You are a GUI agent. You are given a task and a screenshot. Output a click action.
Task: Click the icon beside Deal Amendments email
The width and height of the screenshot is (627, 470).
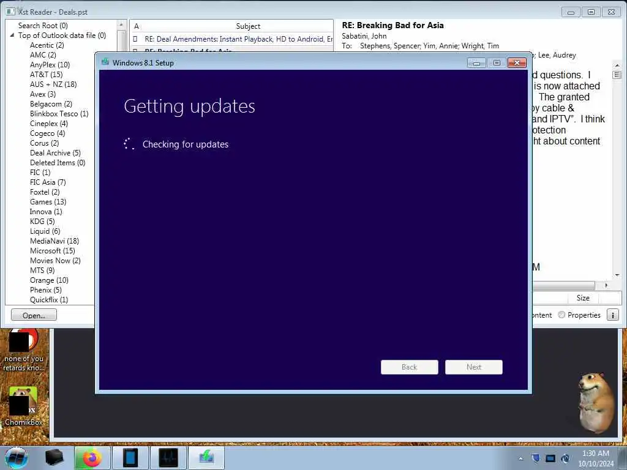[135, 39]
